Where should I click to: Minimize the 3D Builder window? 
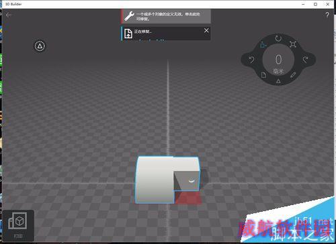(x=303, y=4)
